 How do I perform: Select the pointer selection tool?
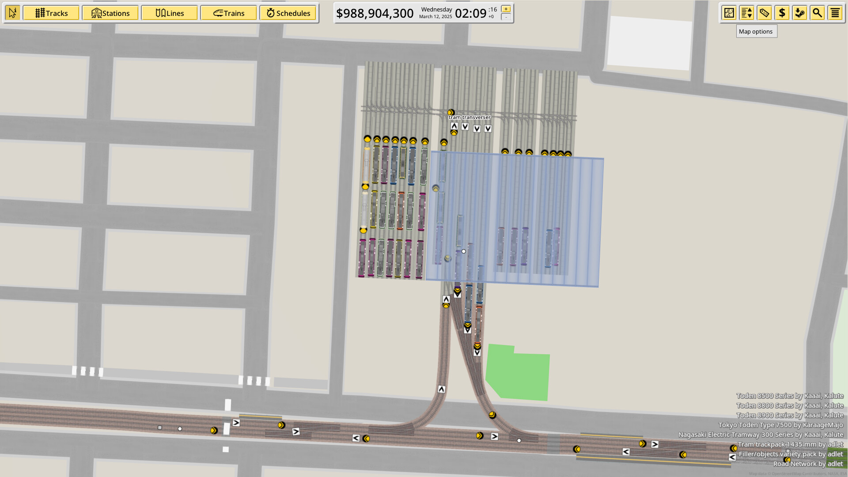pos(12,13)
